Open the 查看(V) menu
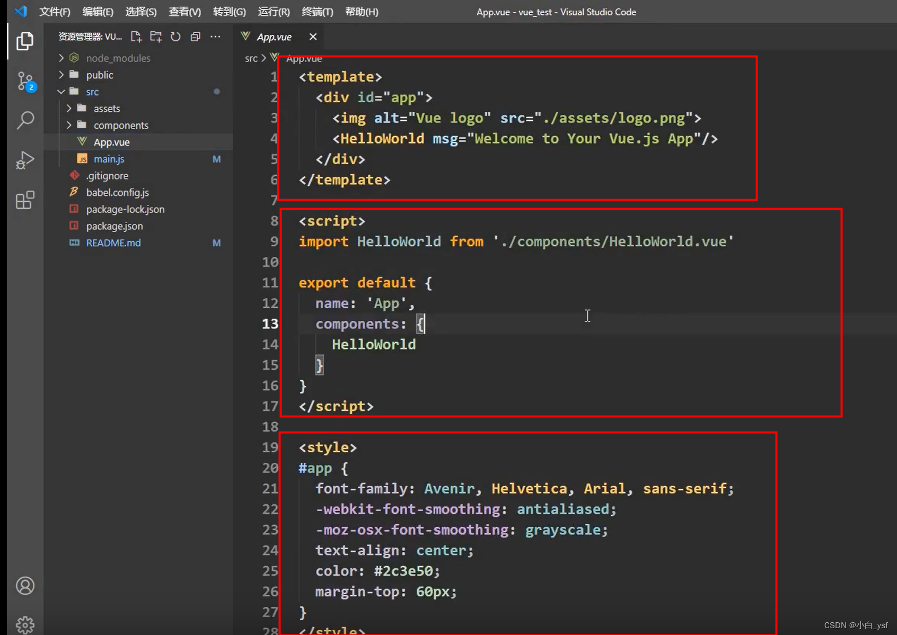The width and height of the screenshot is (897, 635). pos(184,12)
